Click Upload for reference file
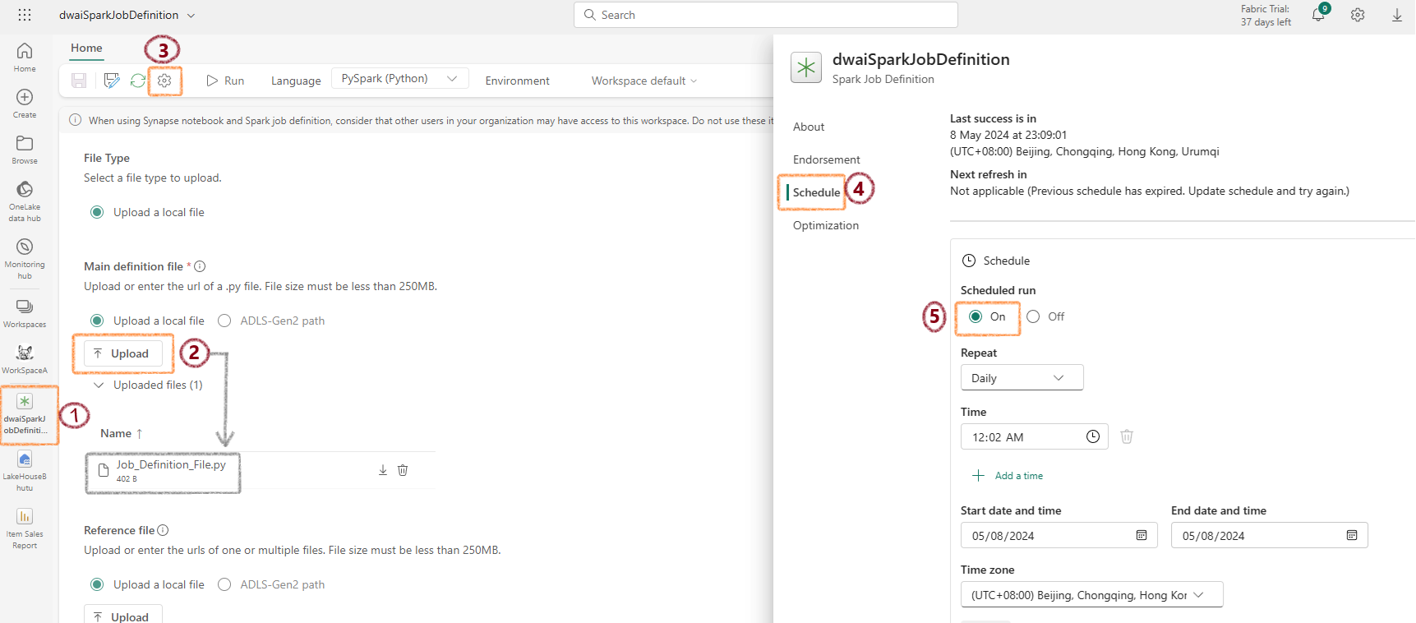1416x623 pixels. tap(122, 616)
